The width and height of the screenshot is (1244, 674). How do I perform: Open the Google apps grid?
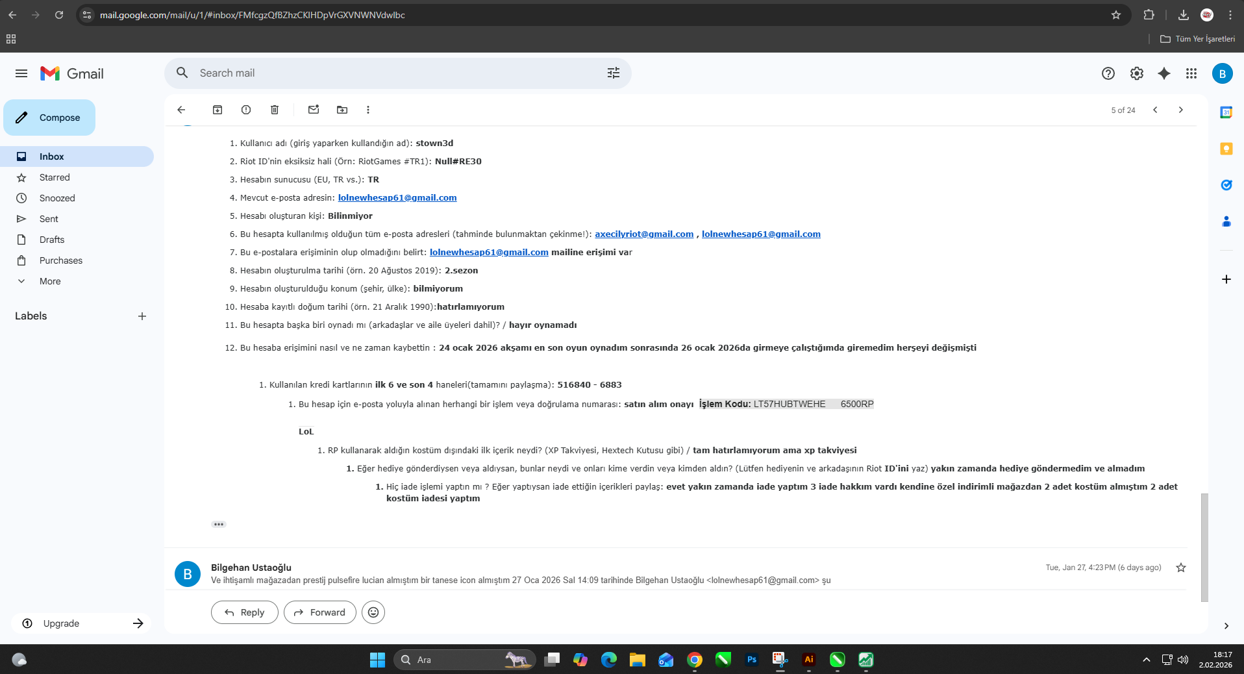1191,73
